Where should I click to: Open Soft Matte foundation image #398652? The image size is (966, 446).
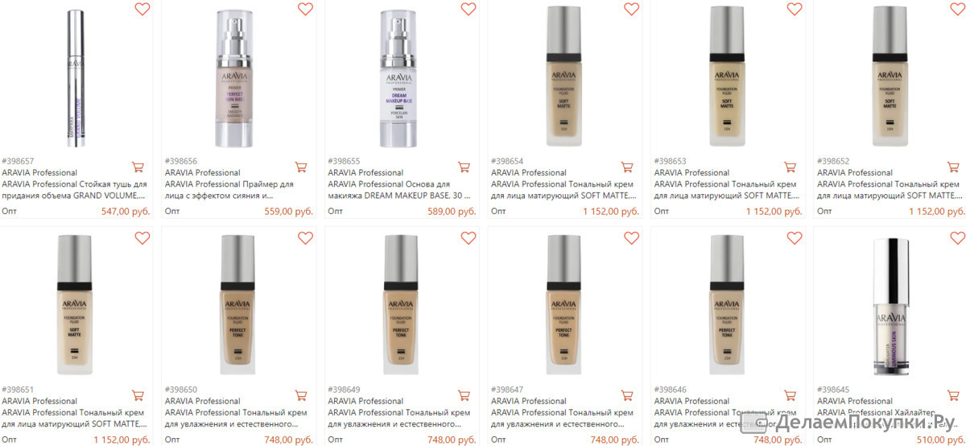890,77
